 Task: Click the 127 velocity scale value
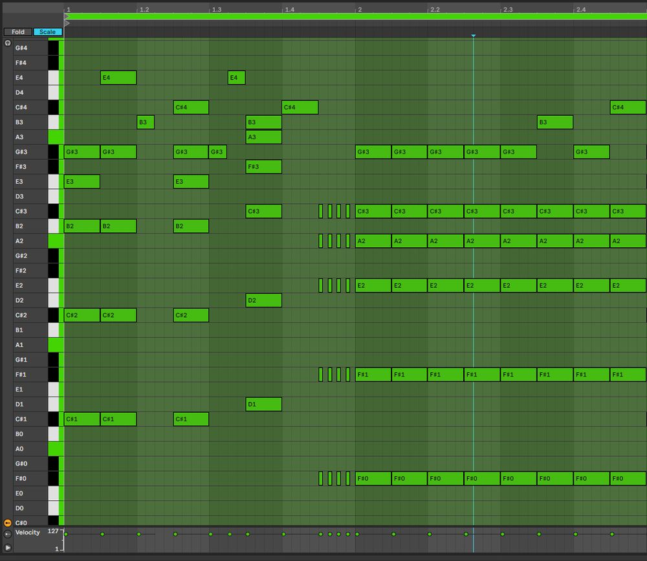(53, 531)
